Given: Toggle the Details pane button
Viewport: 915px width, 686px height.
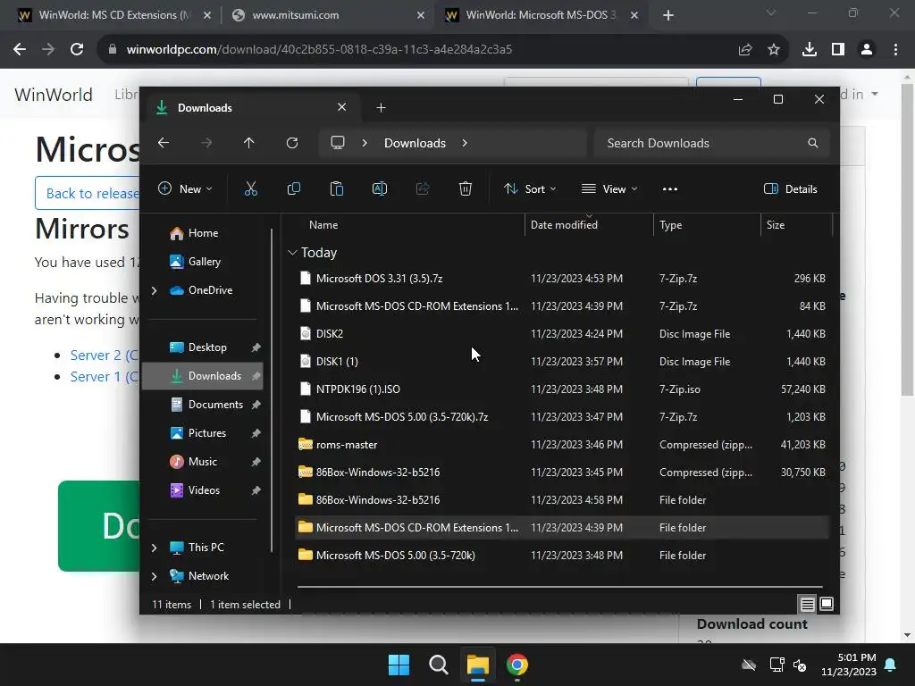Looking at the screenshot, I should click(791, 189).
